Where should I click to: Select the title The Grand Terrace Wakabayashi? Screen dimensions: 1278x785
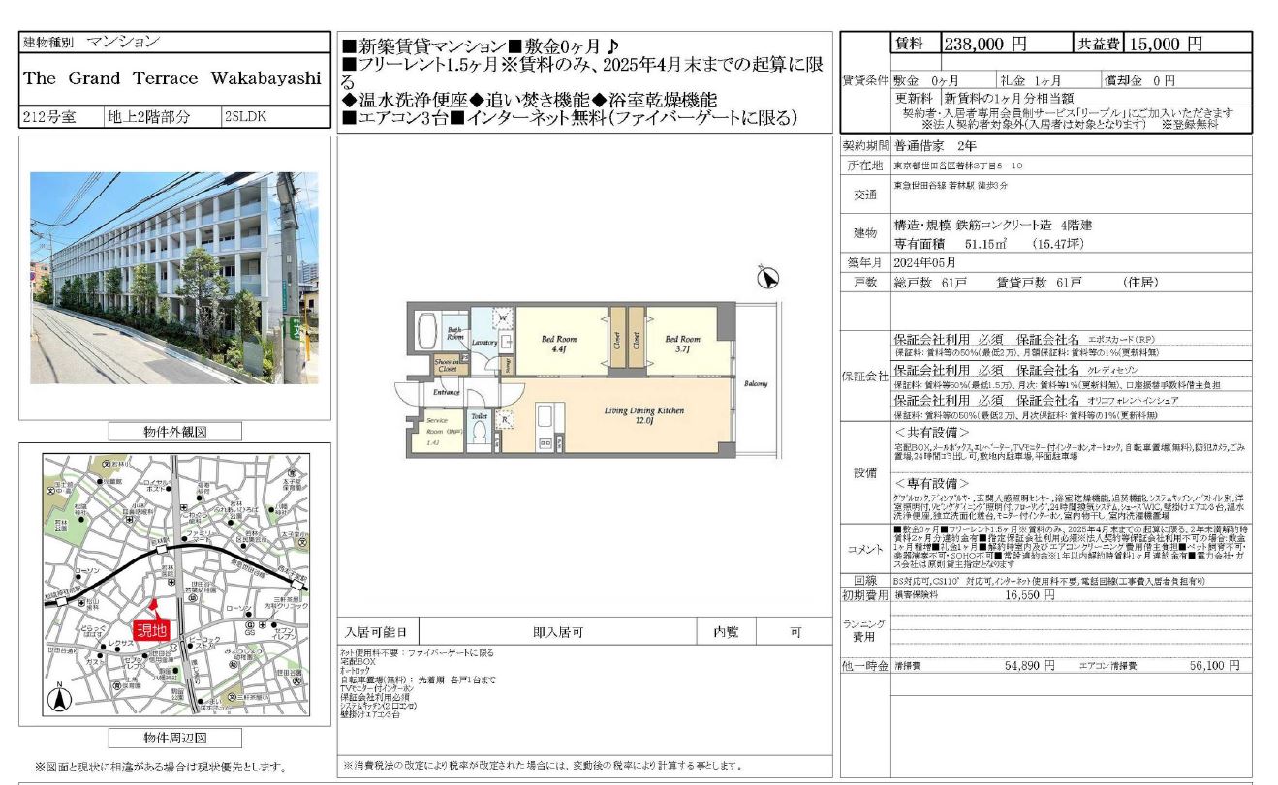(171, 78)
